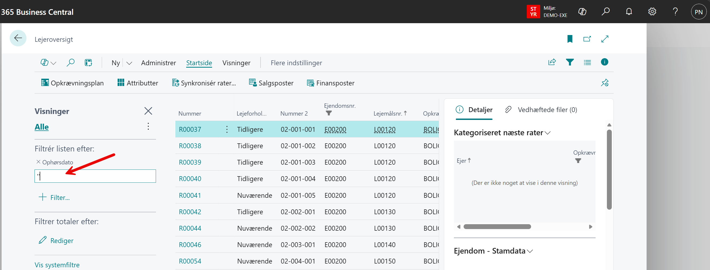Search the list with magnifier icon
This screenshot has height=270, width=710.
(70, 63)
